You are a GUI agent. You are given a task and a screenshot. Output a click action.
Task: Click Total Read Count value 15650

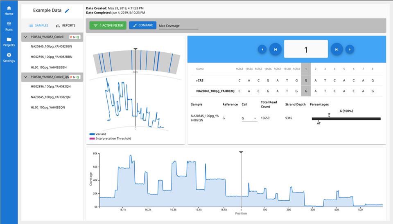point(265,118)
